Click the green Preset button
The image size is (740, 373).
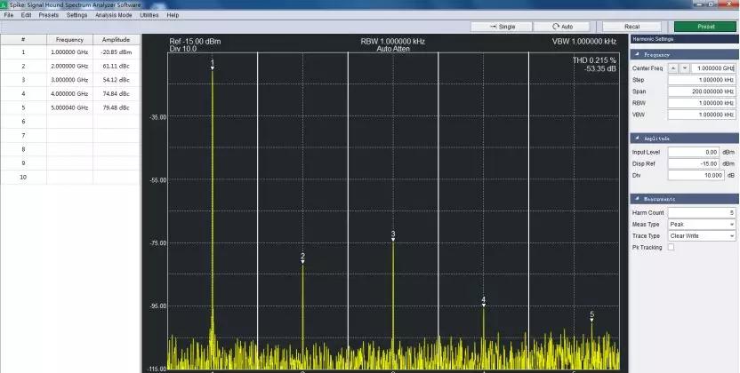pyautogui.click(x=705, y=27)
